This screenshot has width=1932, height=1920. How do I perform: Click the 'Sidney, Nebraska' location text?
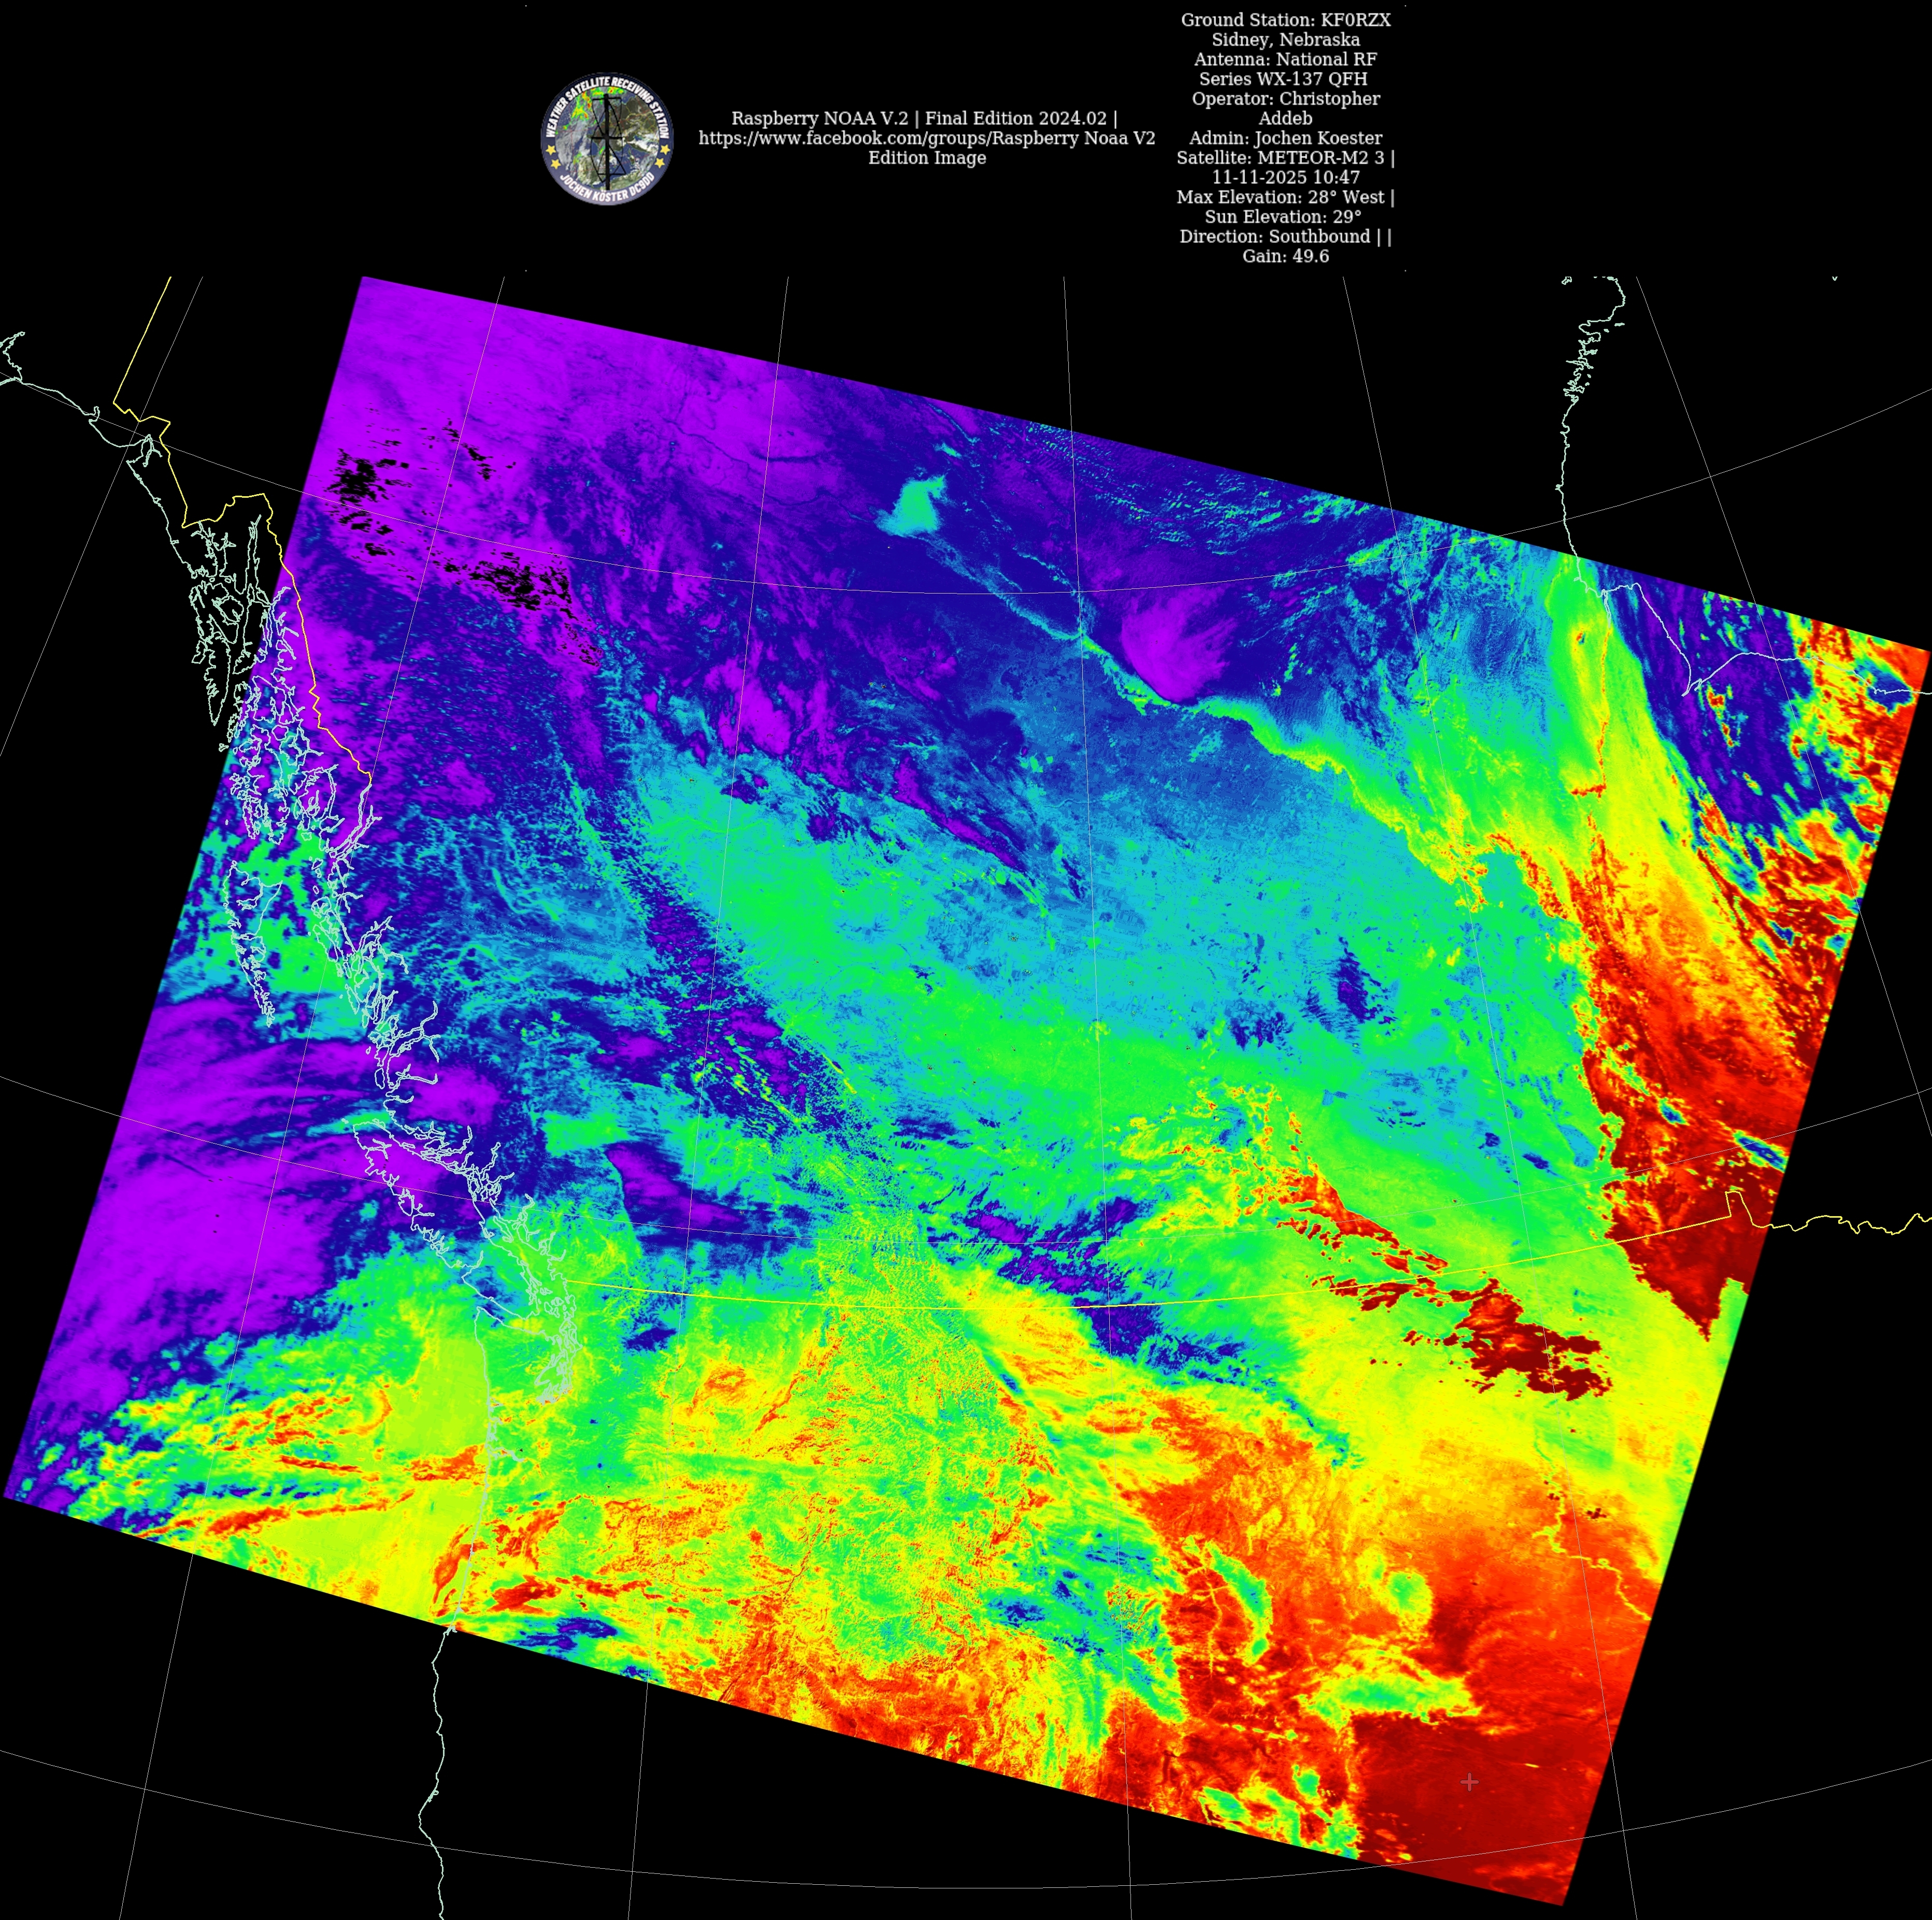pyautogui.click(x=1285, y=40)
